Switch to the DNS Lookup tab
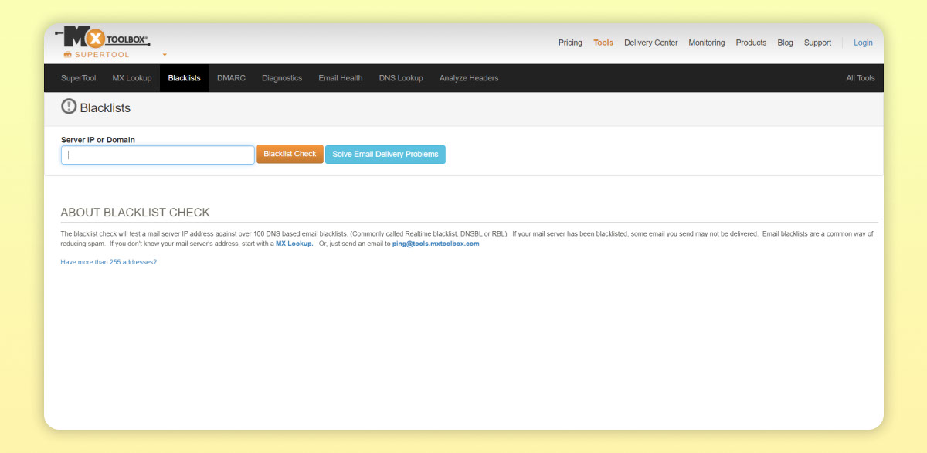Screen dimensions: 927x453 point(401,78)
